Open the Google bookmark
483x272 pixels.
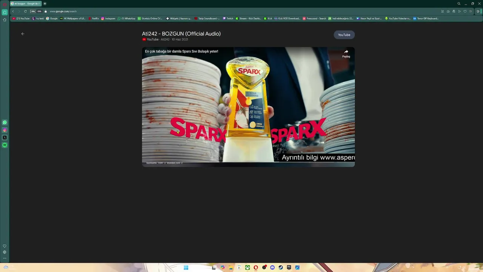52,18
